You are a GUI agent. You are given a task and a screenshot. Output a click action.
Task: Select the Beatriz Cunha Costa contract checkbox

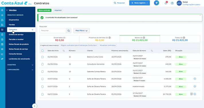(x=42, y=57)
